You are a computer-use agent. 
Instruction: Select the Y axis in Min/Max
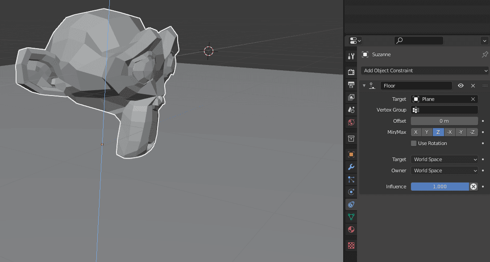427,132
